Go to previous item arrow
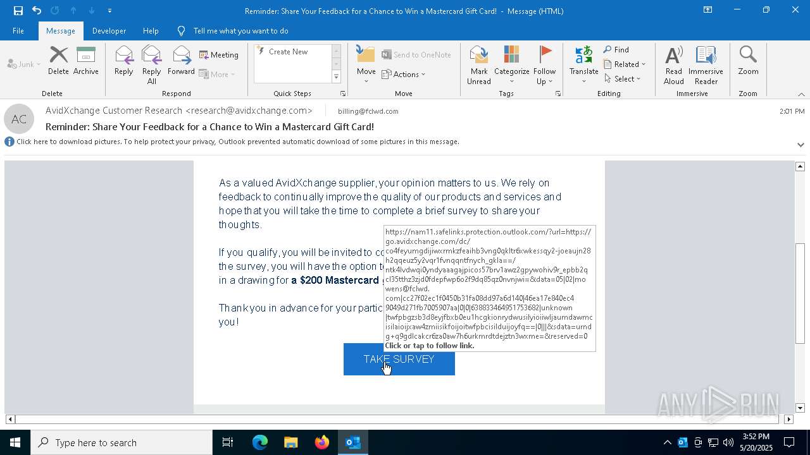Viewport: 810px width, 455px height. [x=73, y=11]
